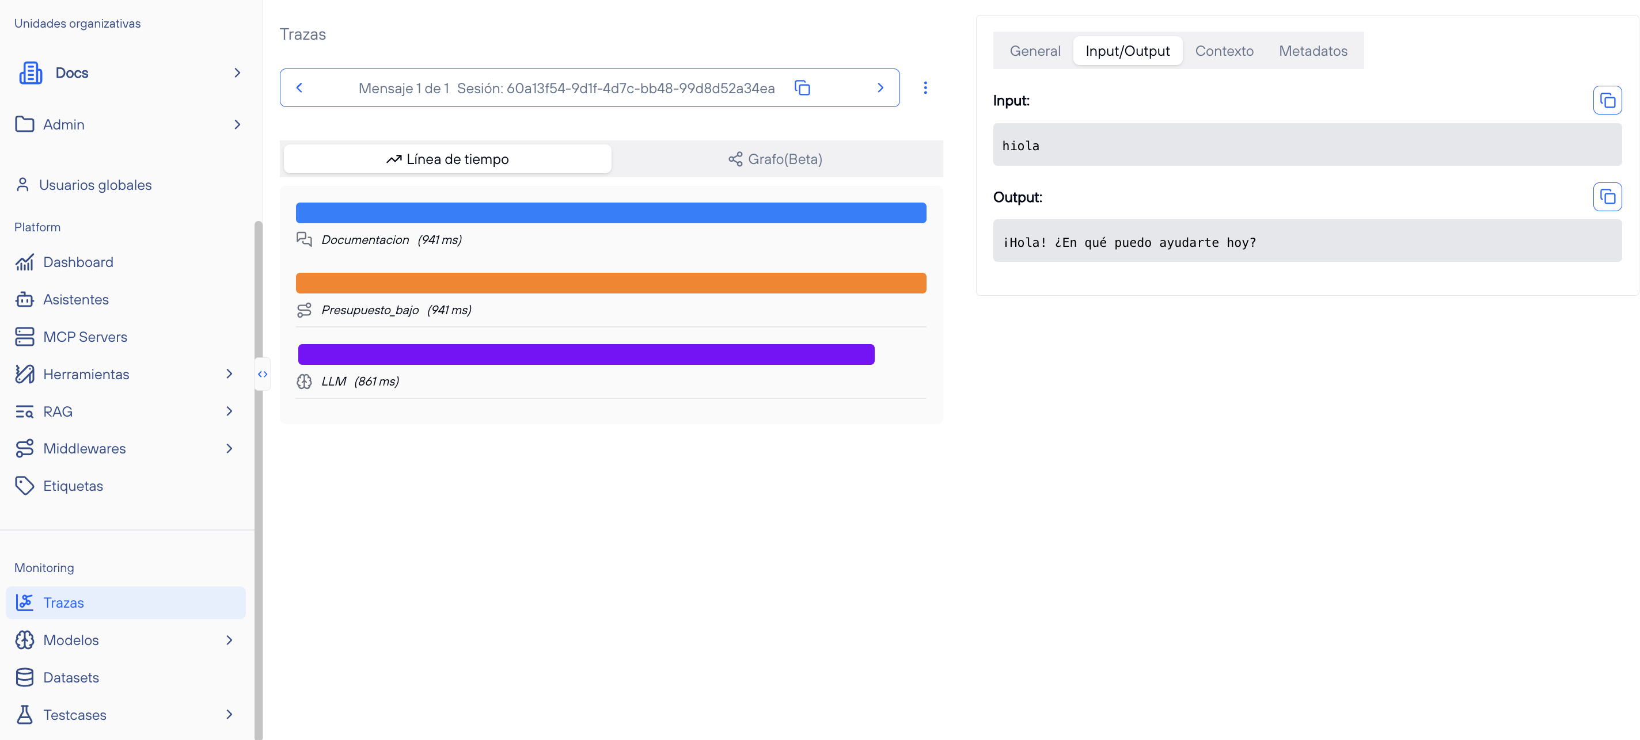Select the purple LLM timeline bar
The height and width of the screenshot is (740, 1640).
(586, 354)
